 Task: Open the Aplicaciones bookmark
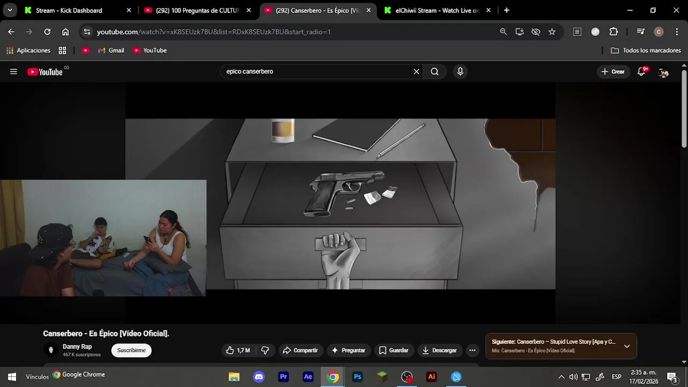tap(28, 51)
